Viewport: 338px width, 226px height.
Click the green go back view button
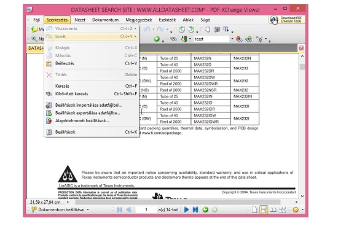(205, 209)
